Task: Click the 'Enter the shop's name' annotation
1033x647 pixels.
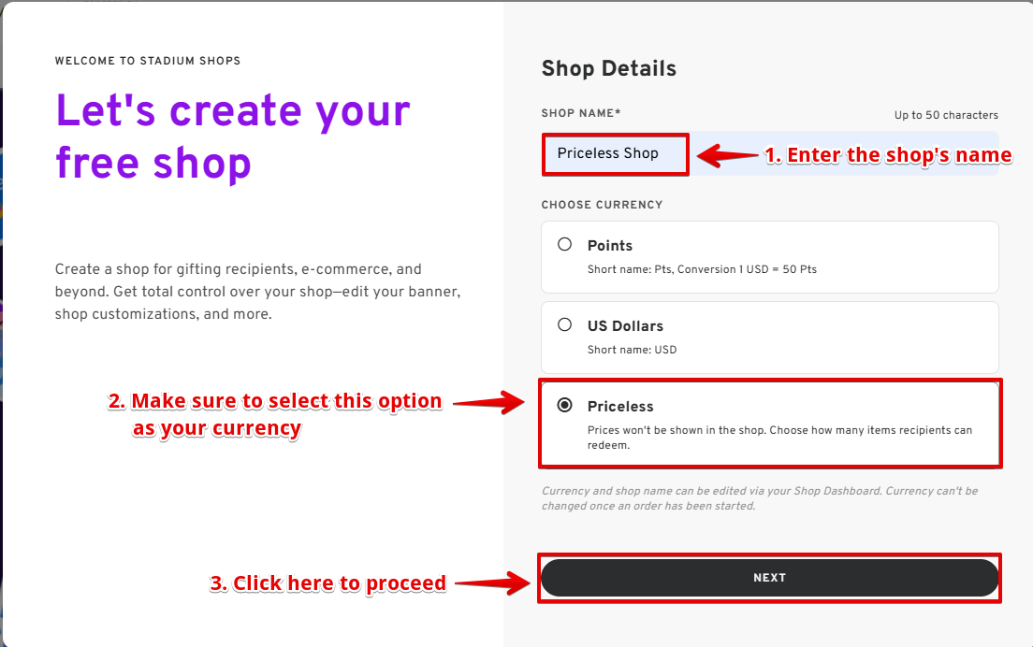Action: coord(888,156)
